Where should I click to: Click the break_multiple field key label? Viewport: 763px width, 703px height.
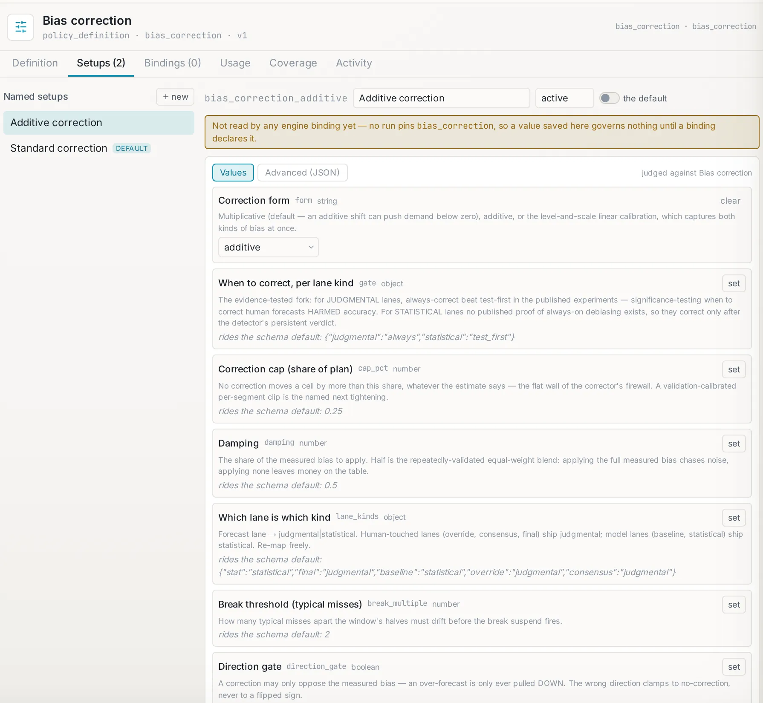pyautogui.click(x=397, y=604)
